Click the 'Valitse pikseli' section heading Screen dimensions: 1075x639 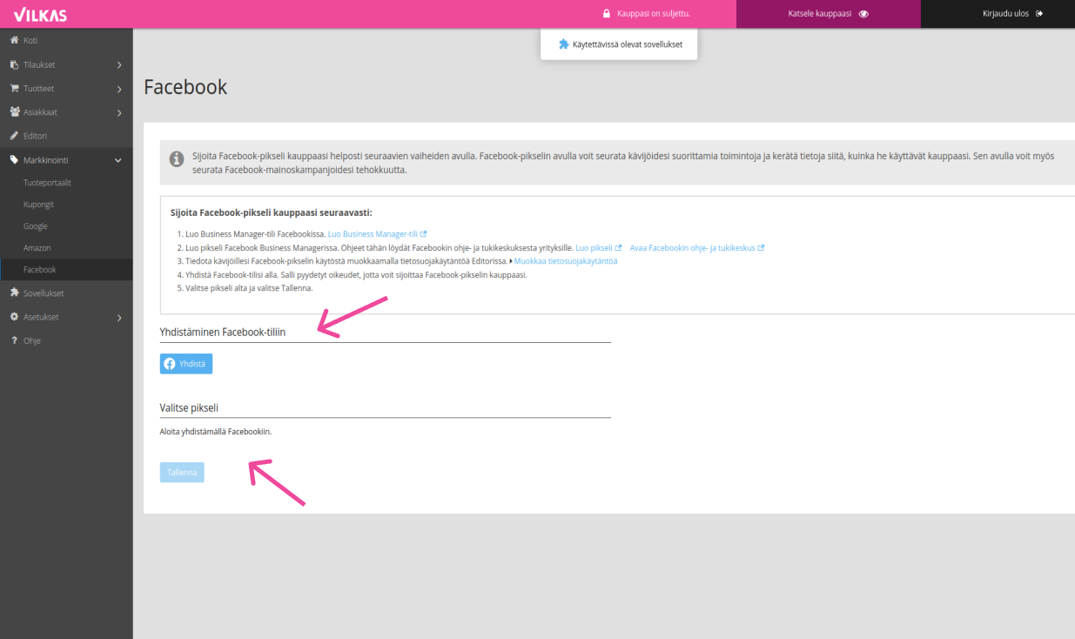[x=189, y=407]
